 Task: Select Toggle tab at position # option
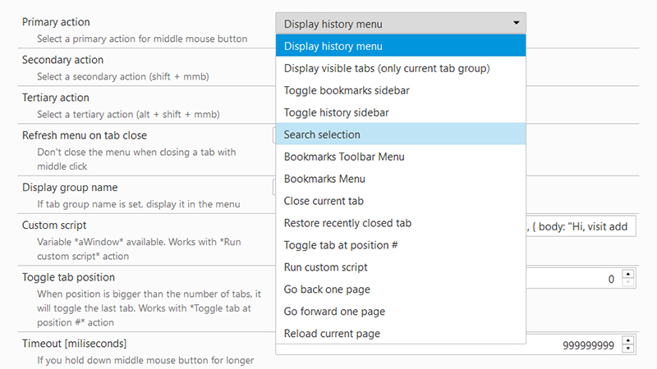pos(401,245)
